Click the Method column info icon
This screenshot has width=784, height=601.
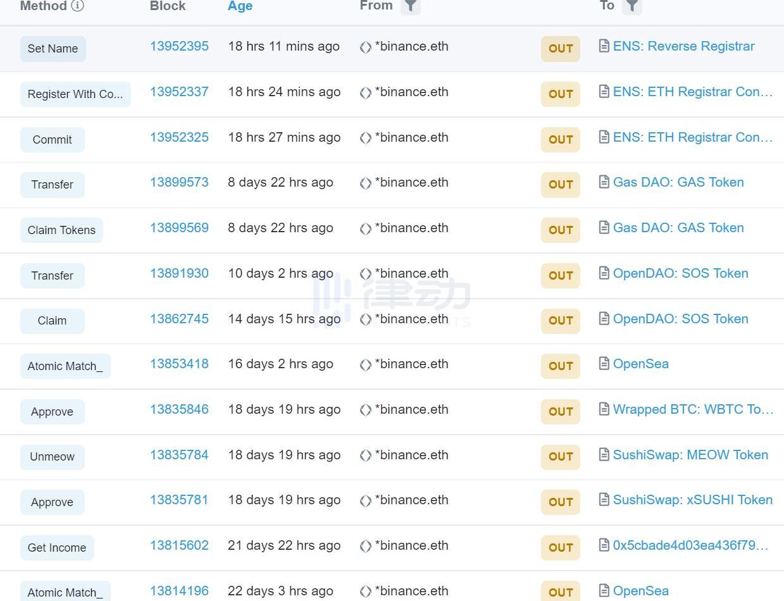point(77,6)
